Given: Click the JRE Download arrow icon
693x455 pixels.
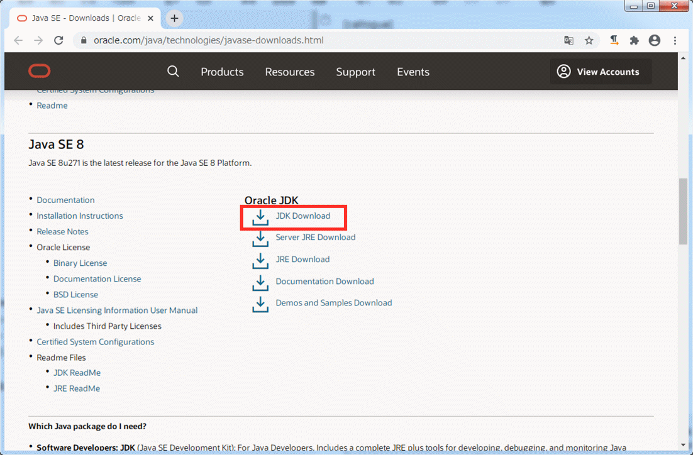Looking at the screenshot, I should [x=260, y=261].
